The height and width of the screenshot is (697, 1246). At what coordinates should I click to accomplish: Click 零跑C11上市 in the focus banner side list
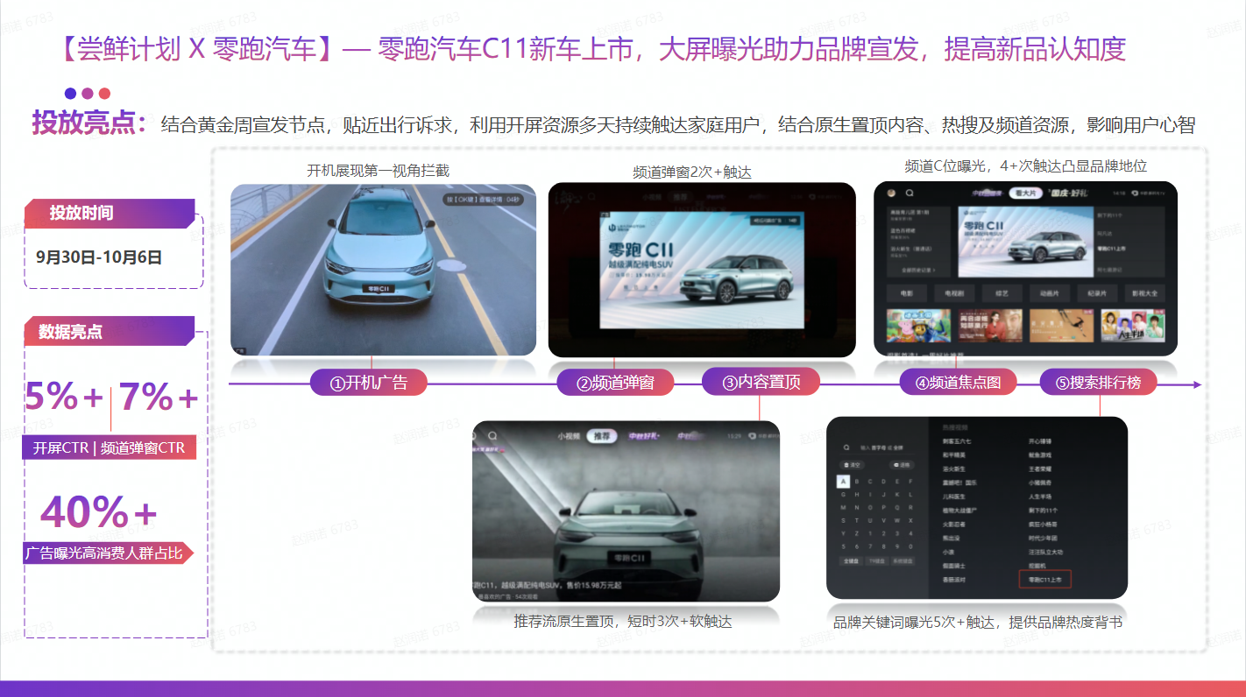[1111, 249]
